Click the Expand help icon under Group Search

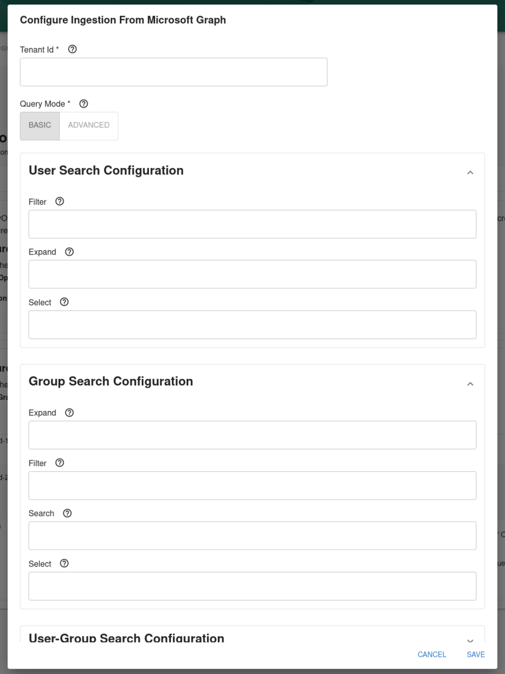69,413
